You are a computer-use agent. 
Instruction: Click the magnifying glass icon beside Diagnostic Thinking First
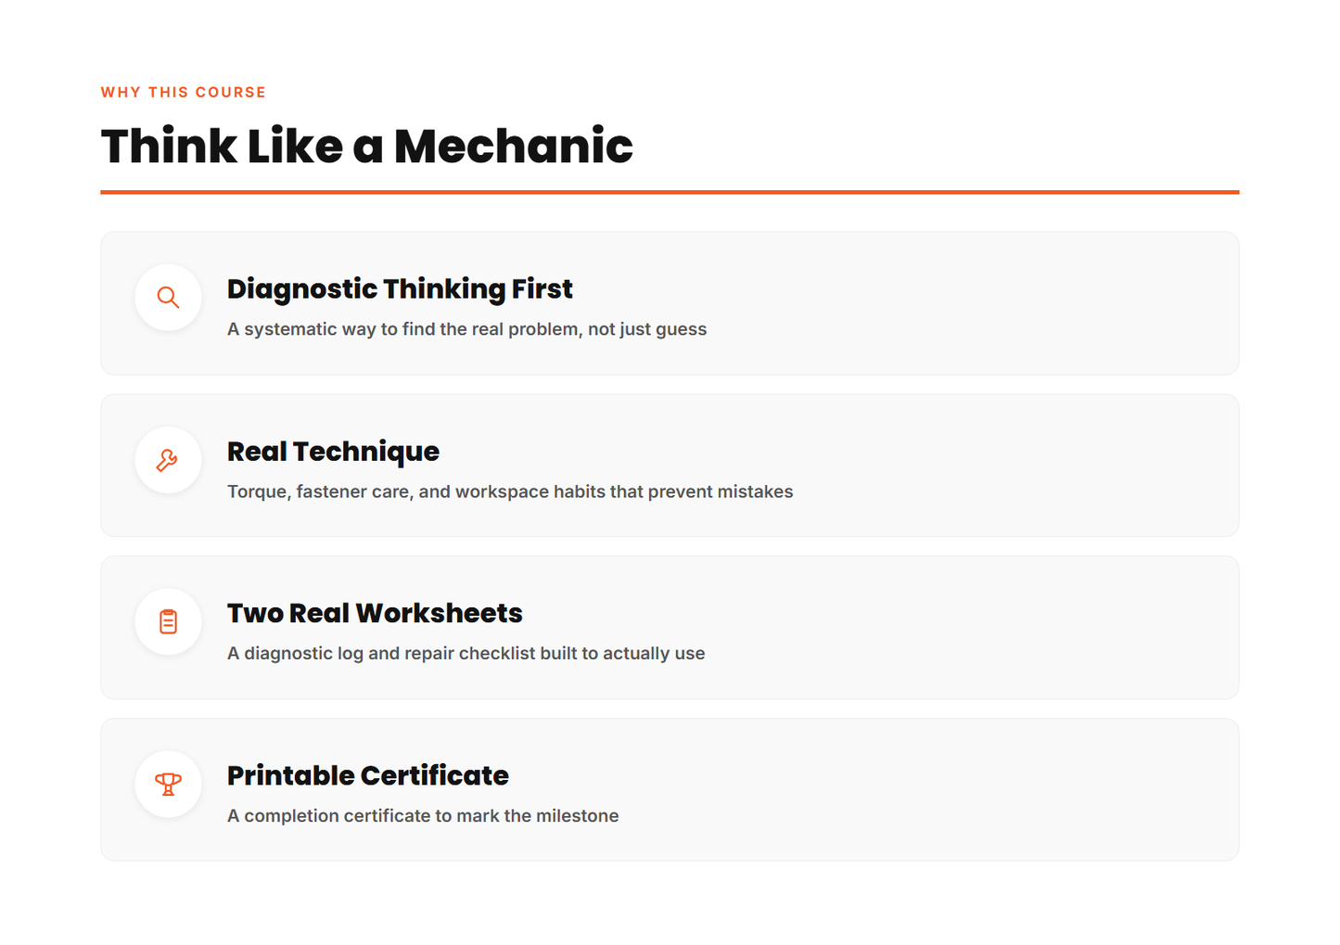[x=168, y=298]
